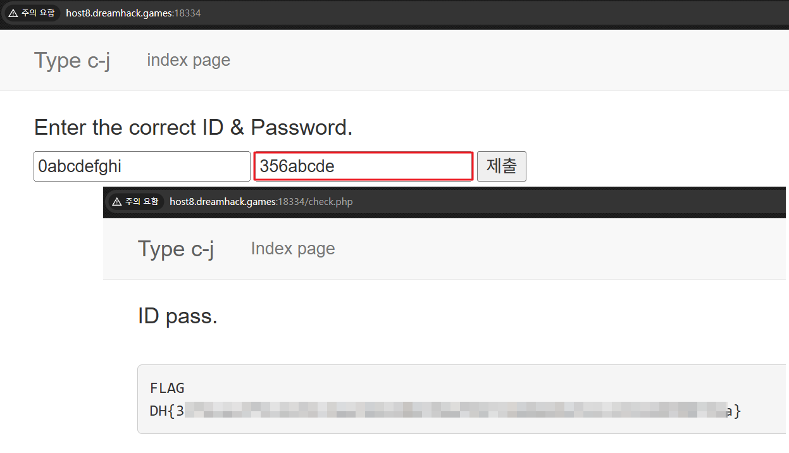This screenshot has height=453, width=789.
Task: Click the lower 'Type c-j' brand on check.php page
Action: click(176, 249)
